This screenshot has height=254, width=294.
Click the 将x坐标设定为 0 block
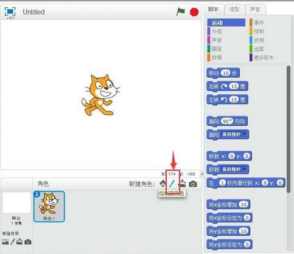229,218
